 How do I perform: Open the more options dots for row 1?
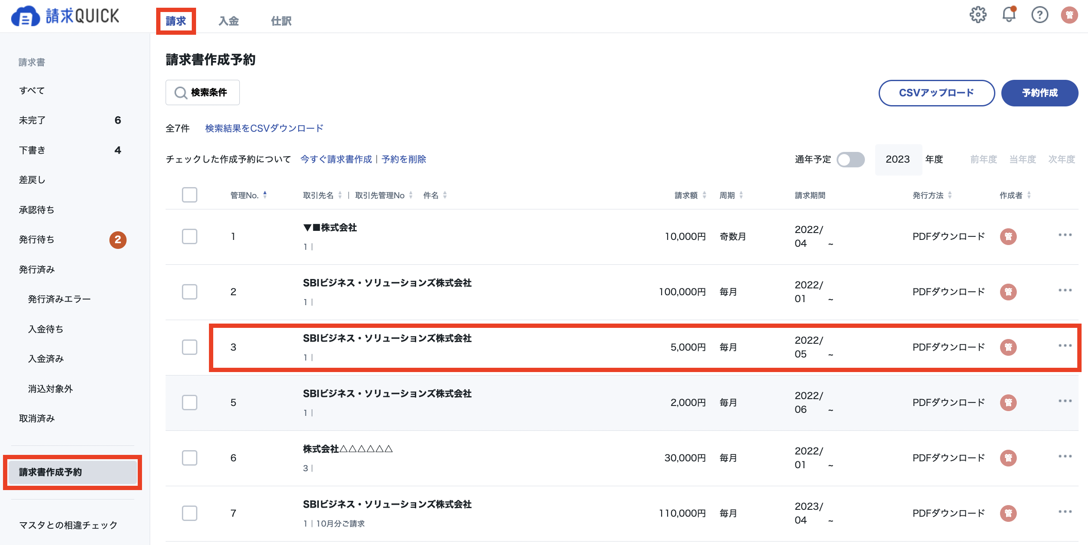point(1065,235)
